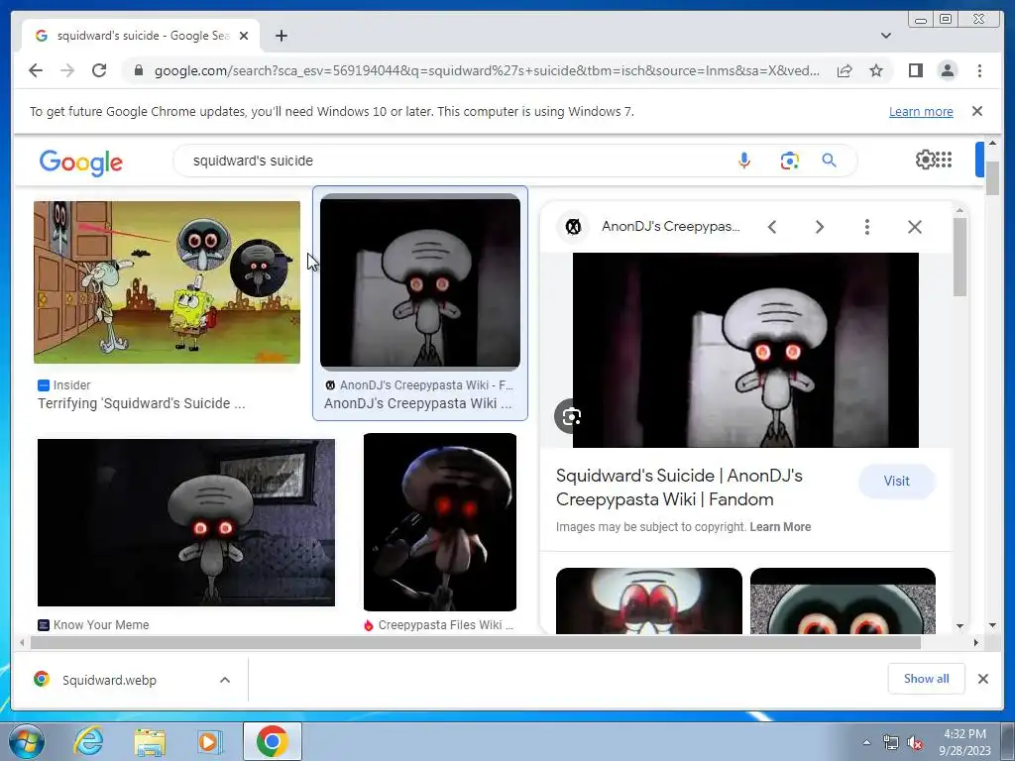Open preview panel more options menu
The width and height of the screenshot is (1015, 761).
point(866,227)
